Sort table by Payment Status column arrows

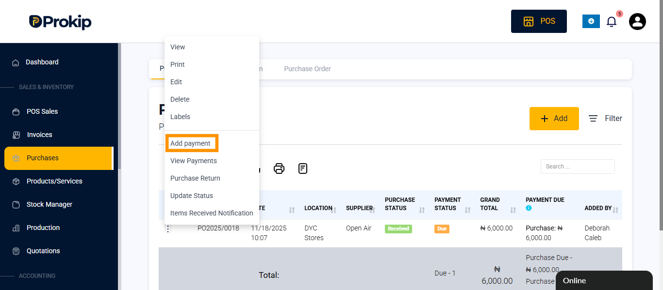pos(467,210)
